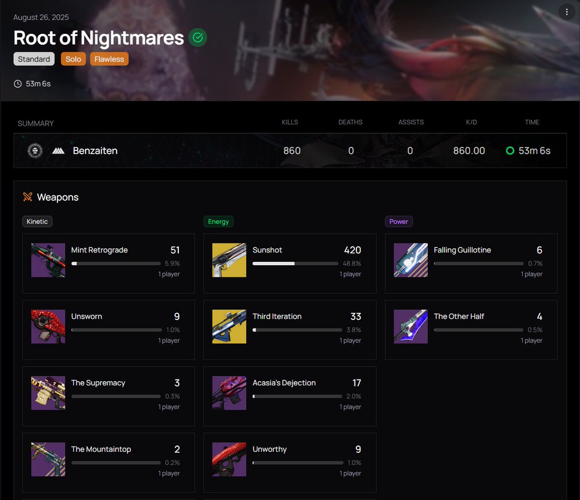Open Unsworn weapon thumbnail
Viewport: 580px width, 500px height.
(x=48, y=327)
